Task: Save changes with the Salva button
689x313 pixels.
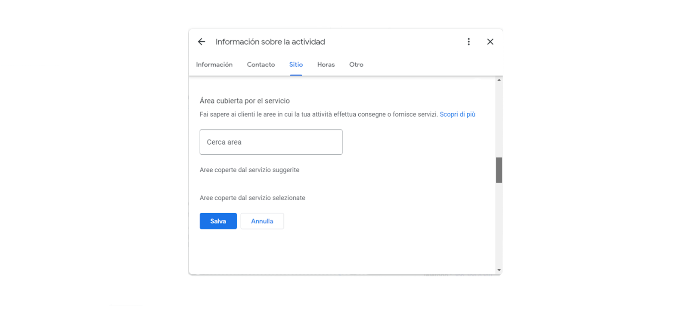Action: pyautogui.click(x=218, y=221)
